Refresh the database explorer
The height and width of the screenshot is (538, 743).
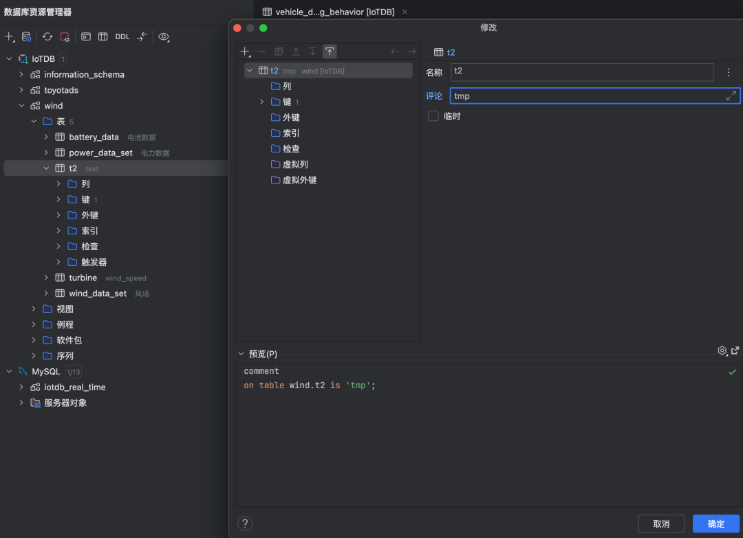pyautogui.click(x=47, y=37)
